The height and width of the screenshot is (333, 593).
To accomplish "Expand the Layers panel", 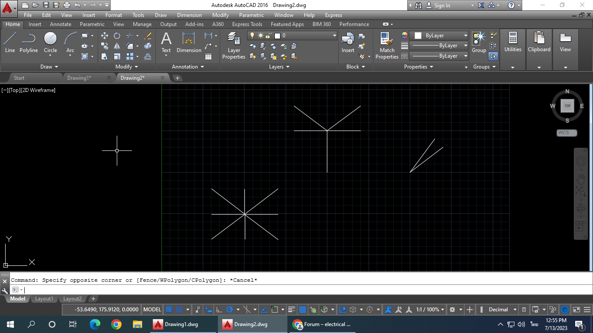I will pyautogui.click(x=279, y=67).
